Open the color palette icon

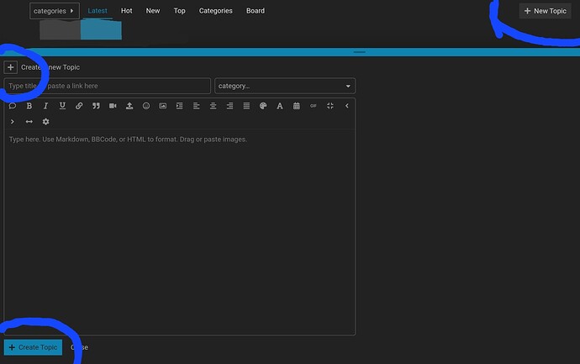pyautogui.click(x=263, y=106)
